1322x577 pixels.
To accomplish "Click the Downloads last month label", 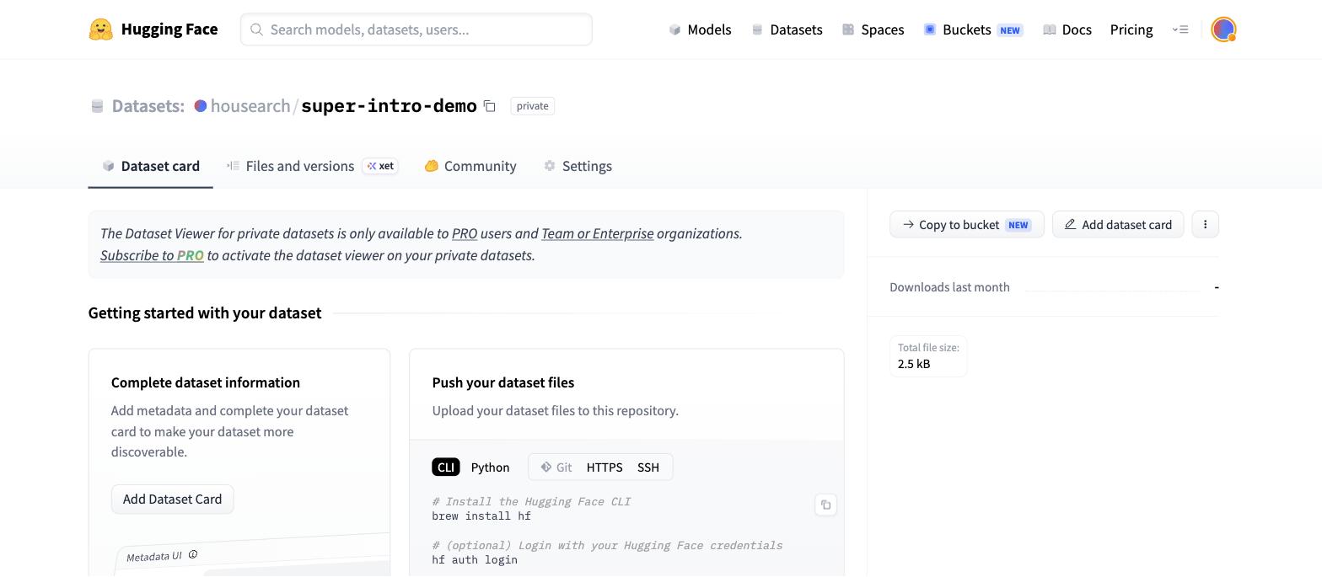I will [x=949, y=287].
